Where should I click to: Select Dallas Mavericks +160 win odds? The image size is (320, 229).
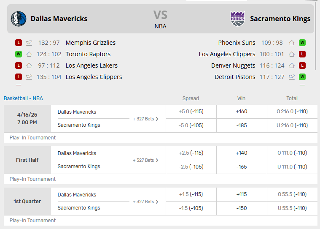[242, 112]
